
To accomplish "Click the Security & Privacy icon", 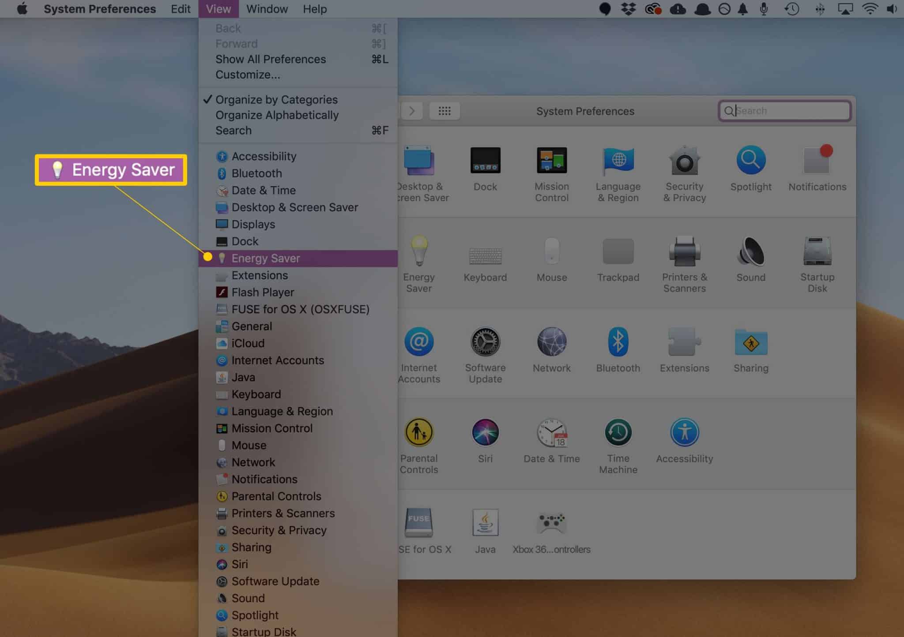I will [x=684, y=161].
